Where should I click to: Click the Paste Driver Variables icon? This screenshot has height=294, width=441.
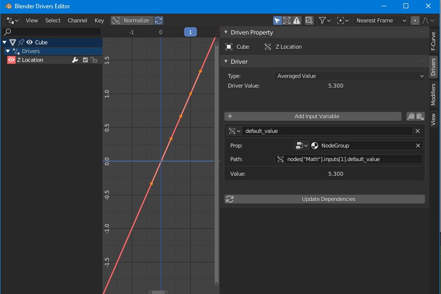click(x=420, y=116)
